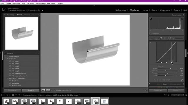Toggle the filter switch in filmstrip bar
Image resolution: width=188 pixels, height=105 pixels.
186,95
